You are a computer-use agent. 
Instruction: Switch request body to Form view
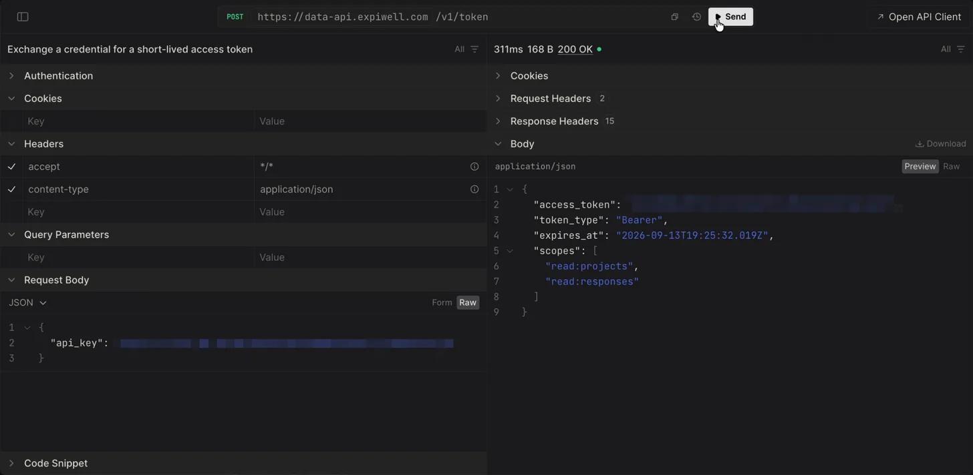442,303
